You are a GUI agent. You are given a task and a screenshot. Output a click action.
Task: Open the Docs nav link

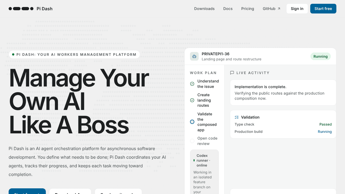pos(228,9)
